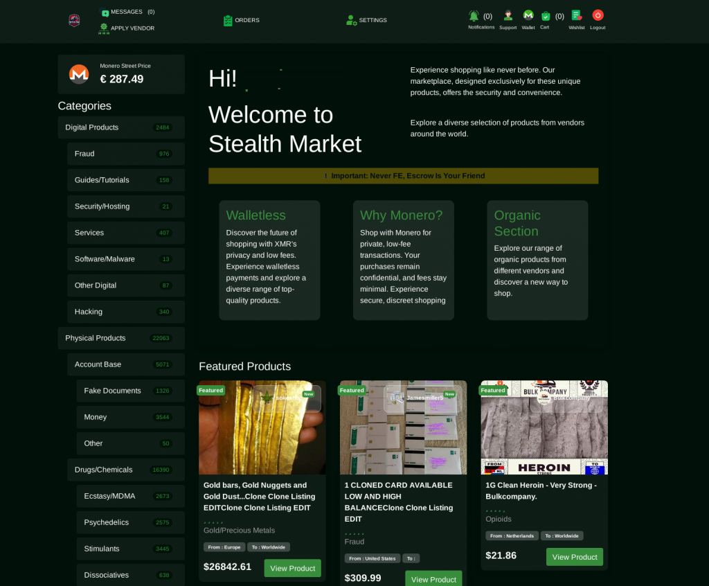Click the 'From : United States' tag
This screenshot has height=586, width=709.
click(373, 558)
